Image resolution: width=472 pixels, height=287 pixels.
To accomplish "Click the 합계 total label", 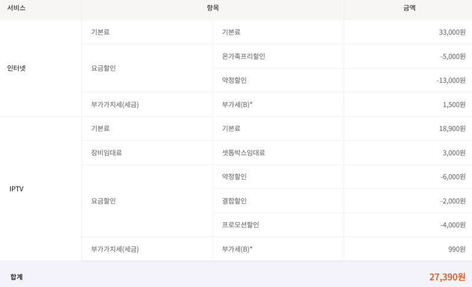I will (17, 277).
